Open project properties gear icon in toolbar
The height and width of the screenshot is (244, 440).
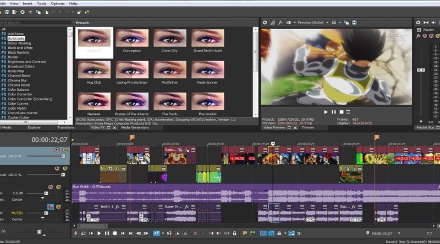tap(23, 12)
